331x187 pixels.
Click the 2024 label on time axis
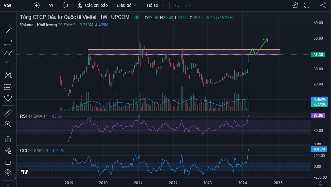(x=242, y=183)
